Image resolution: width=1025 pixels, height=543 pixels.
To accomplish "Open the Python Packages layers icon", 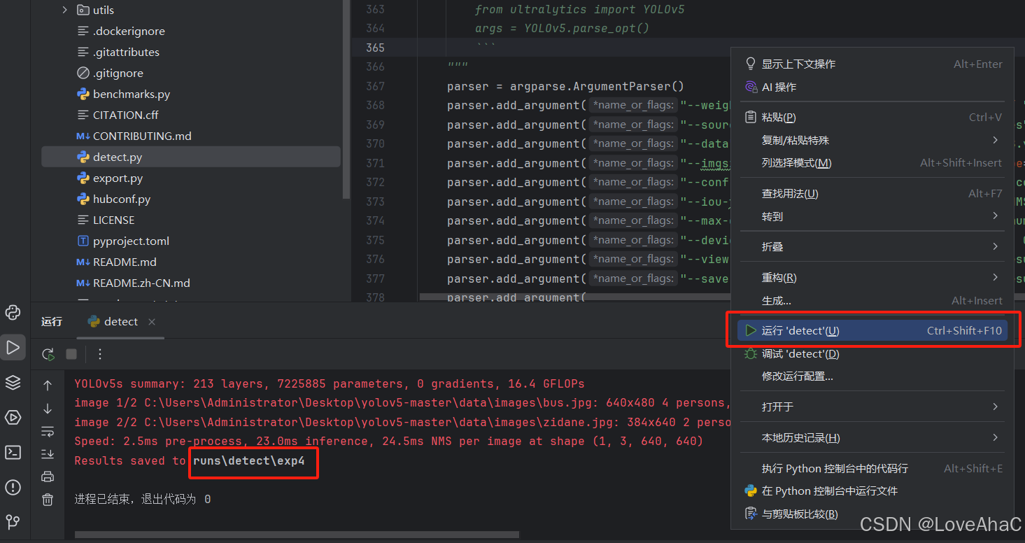I will 13,382.
